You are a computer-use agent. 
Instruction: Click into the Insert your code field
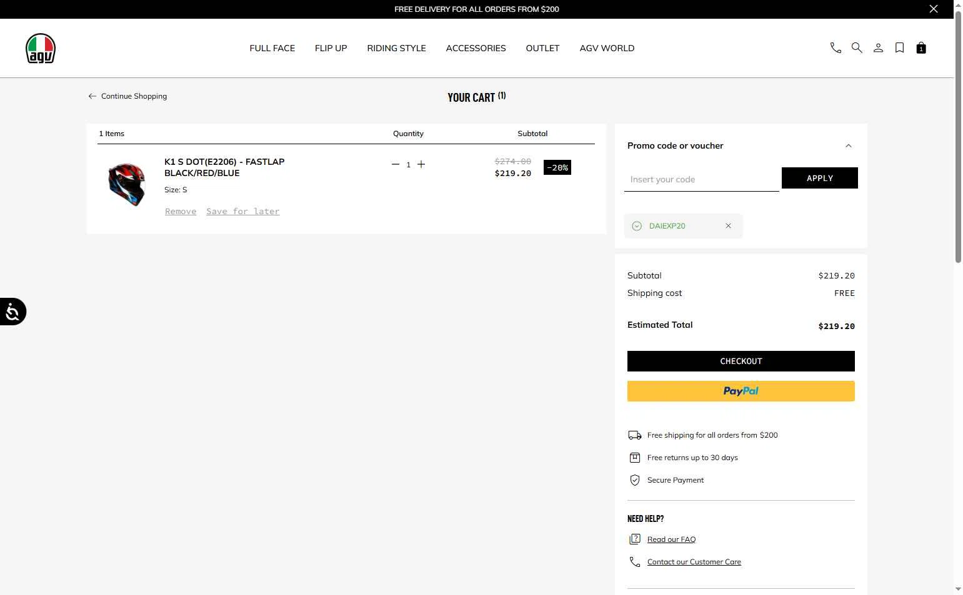(x=701, y=179)
